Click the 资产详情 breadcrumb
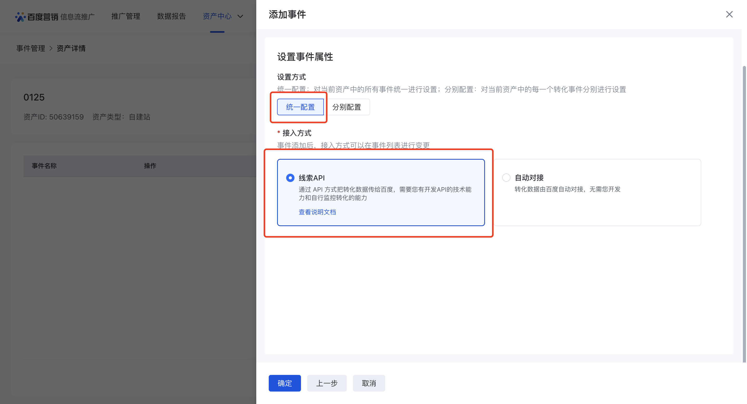The height and width of the screenshot is (404, 747). tap(71, 48)
